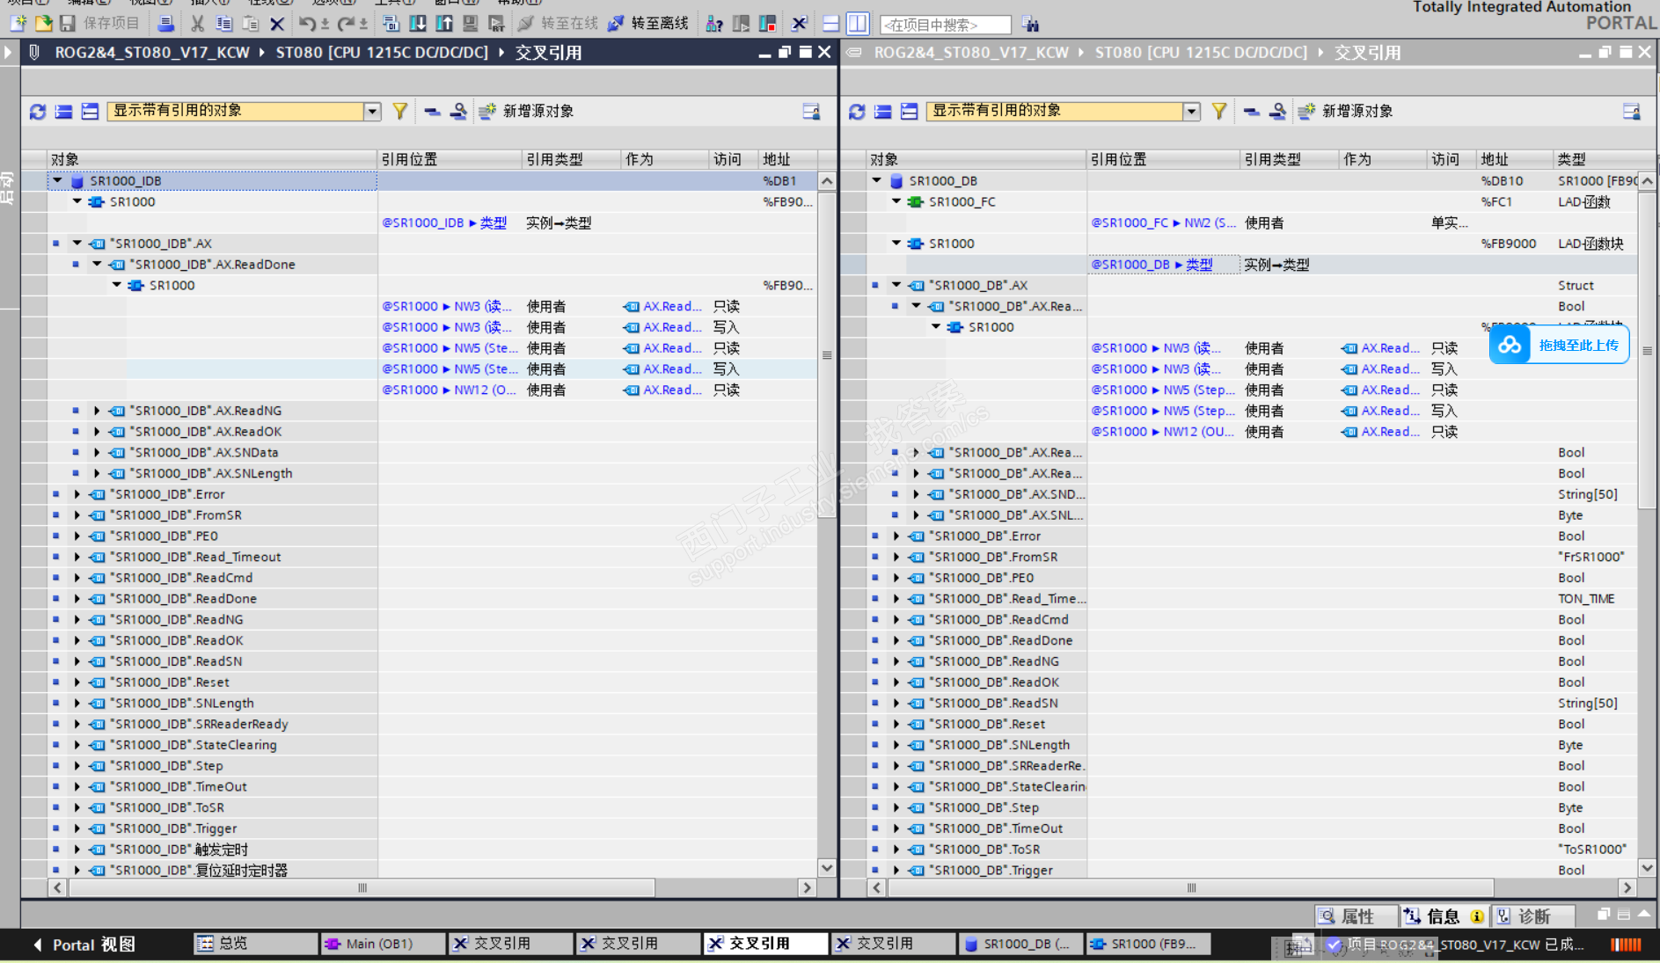Screen dimensions: 1660x963
Task: Open the 诊断 inspector tab
Action: (1533, 916)
